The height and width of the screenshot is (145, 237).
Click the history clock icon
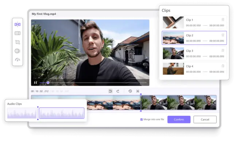tap(130, 91)
